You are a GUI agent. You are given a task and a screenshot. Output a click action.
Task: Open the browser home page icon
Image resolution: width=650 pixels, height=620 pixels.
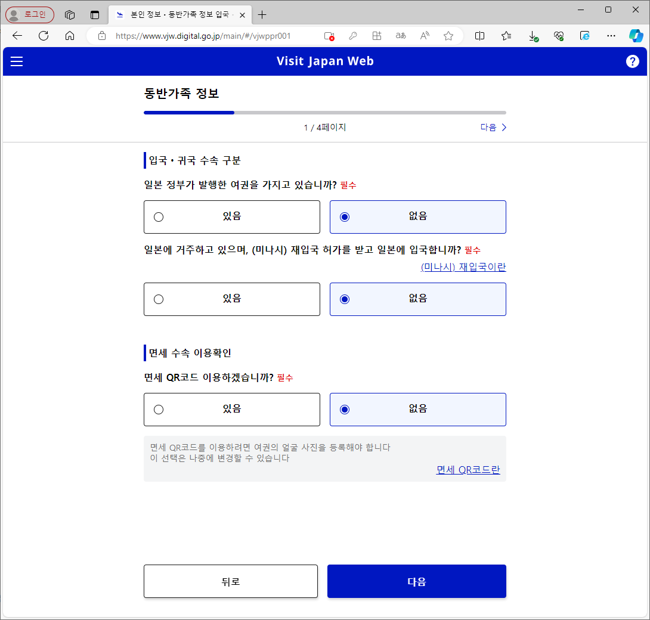click(x=70, y=36)
